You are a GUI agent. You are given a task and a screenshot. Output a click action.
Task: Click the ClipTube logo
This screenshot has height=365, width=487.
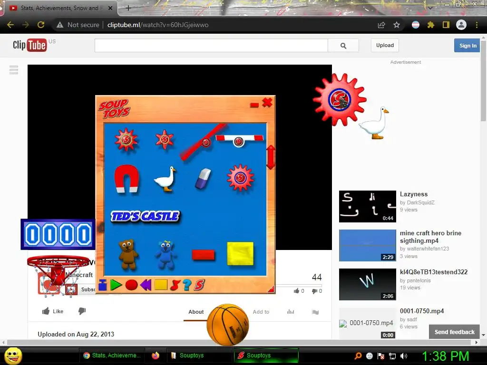coord(30,45)
